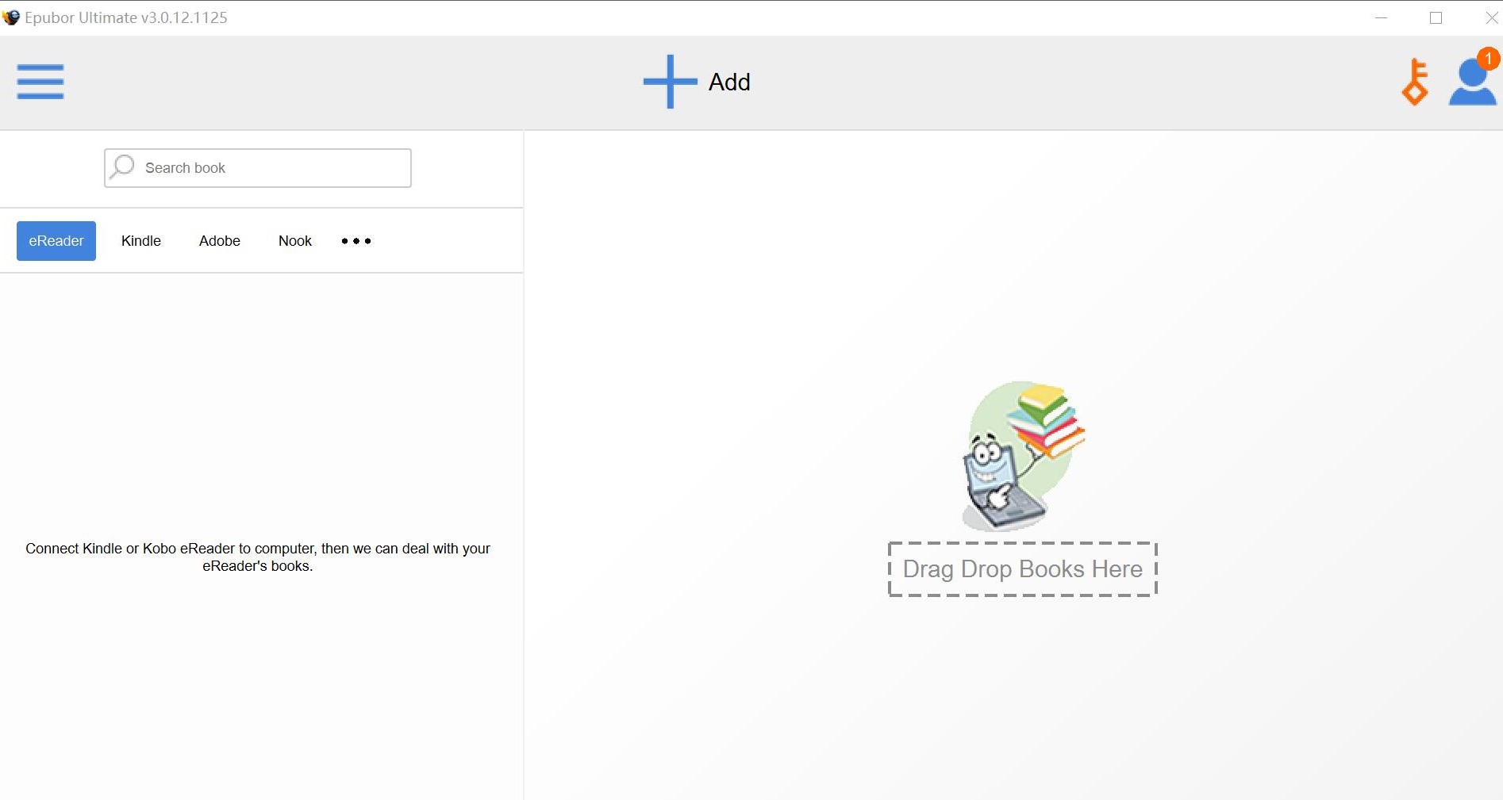Click the laptop mascot with books image
The height and width of the screenshot is (800, 1503).
click(x=1023, y=456)
